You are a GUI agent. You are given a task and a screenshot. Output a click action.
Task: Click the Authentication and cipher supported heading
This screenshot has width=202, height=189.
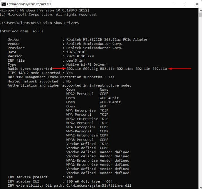click(x=69, y=85)
